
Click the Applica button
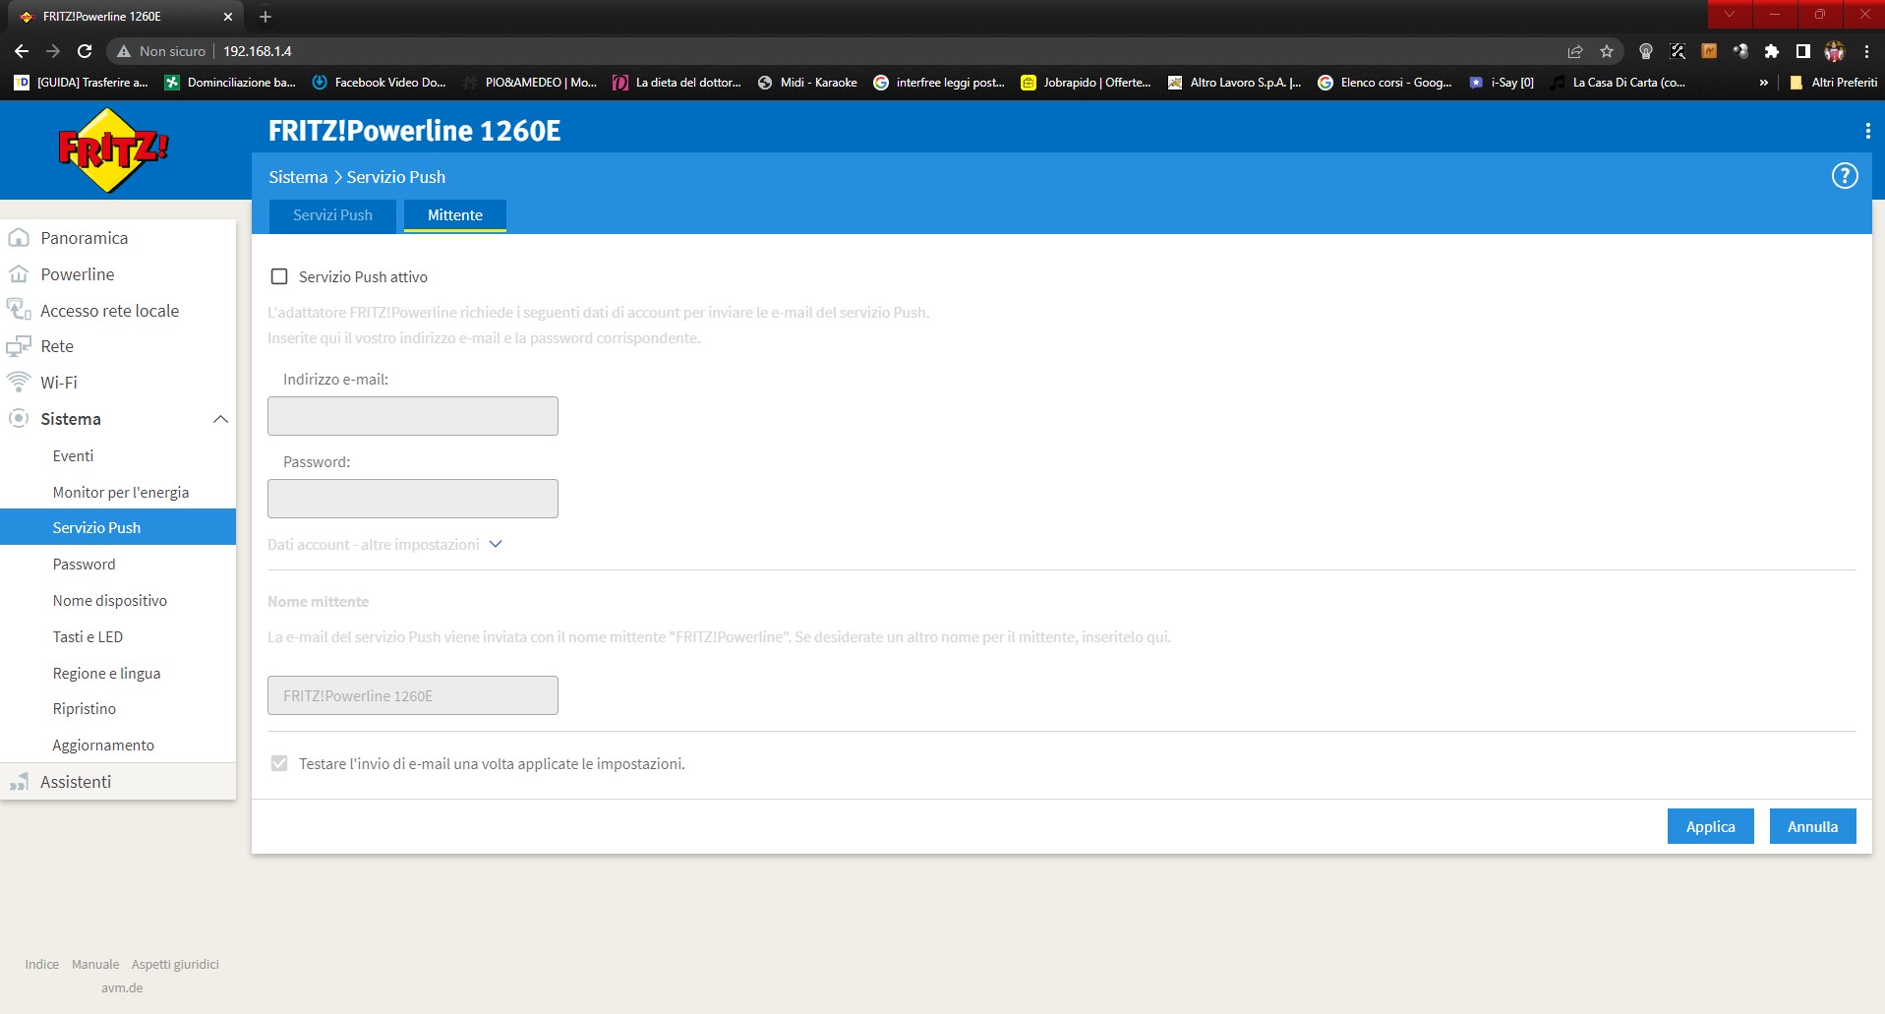point(1710,826)
